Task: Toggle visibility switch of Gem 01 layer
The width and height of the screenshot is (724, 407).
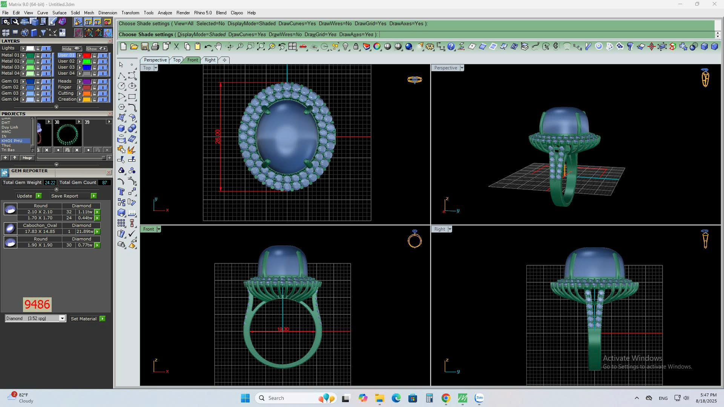Action: [x=46, y=81]
